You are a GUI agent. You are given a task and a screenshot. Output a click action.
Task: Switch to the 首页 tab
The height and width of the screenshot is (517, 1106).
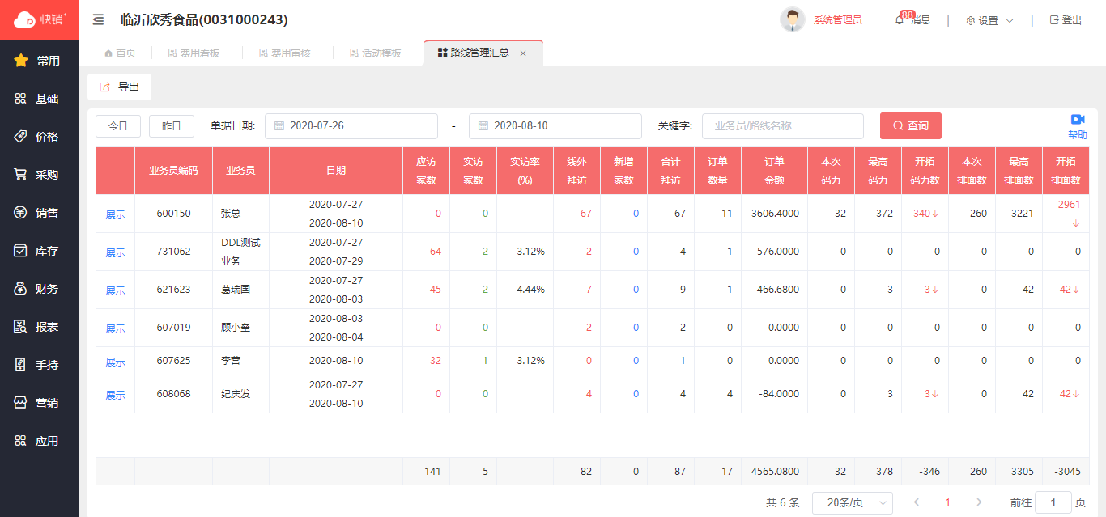click(x=120, y=53)
